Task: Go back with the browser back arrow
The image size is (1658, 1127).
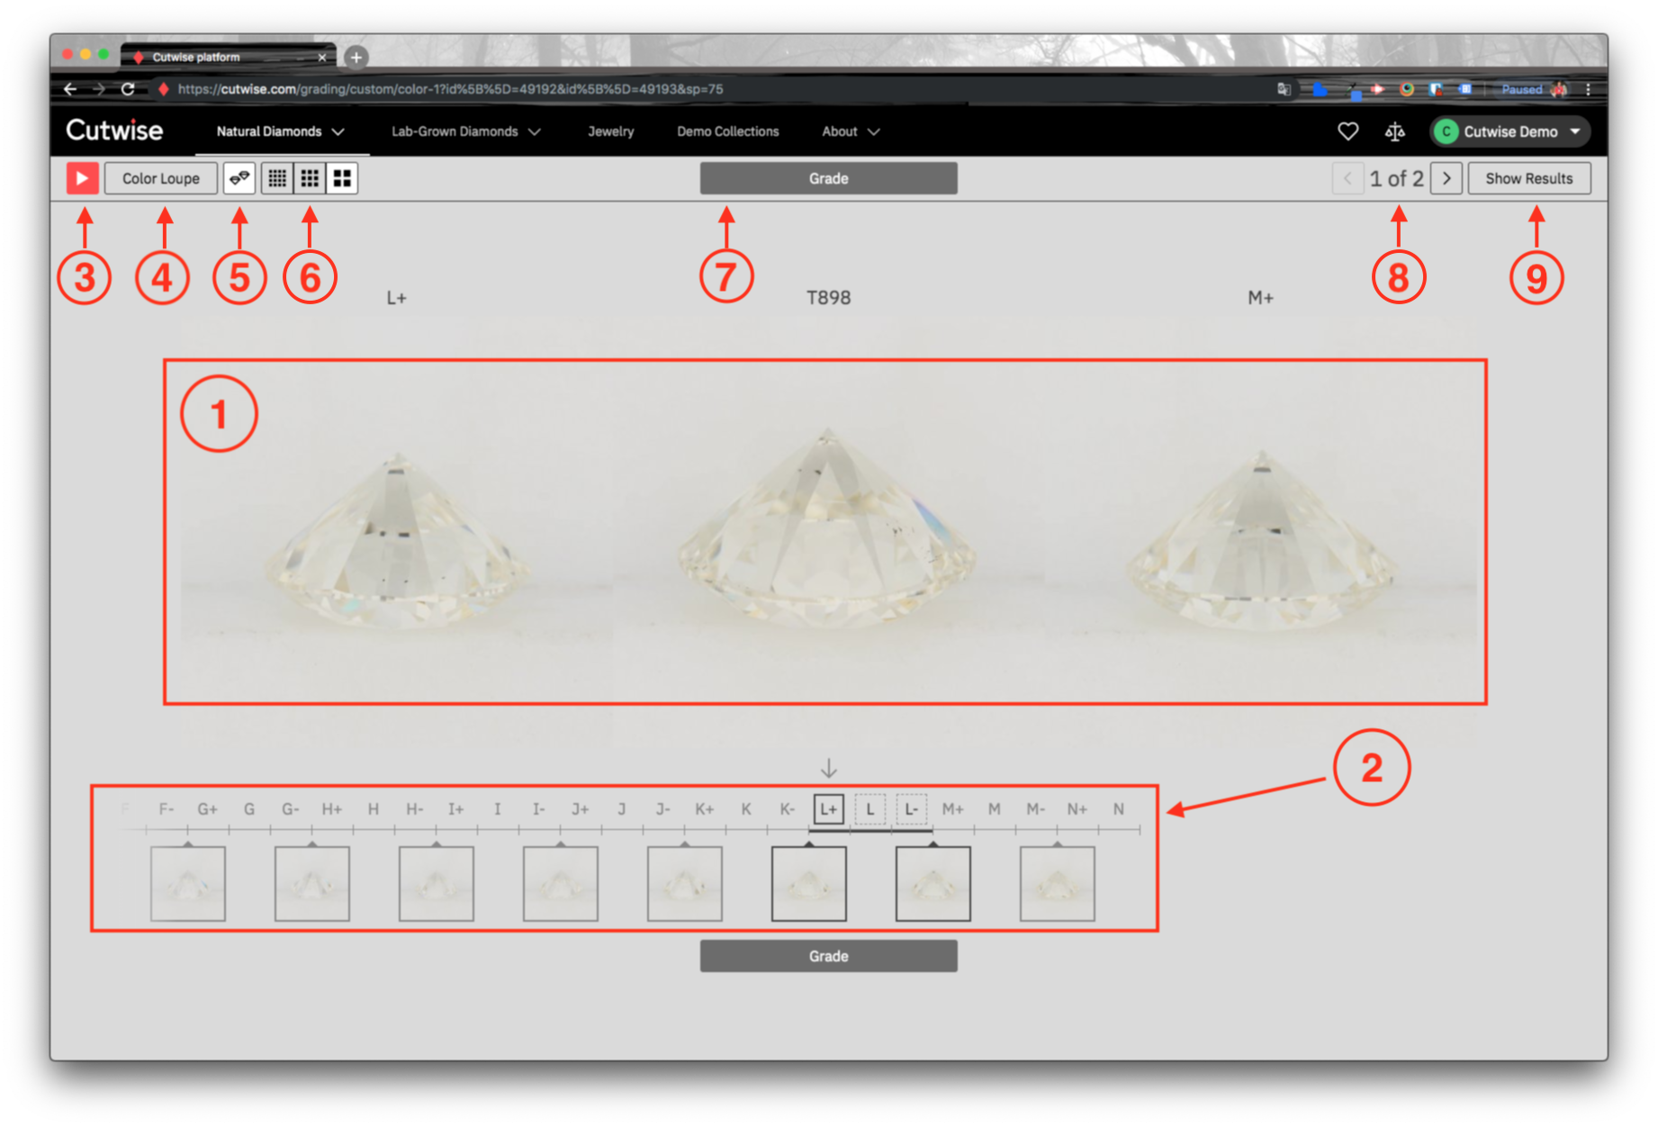Action: tap(70, 89)
